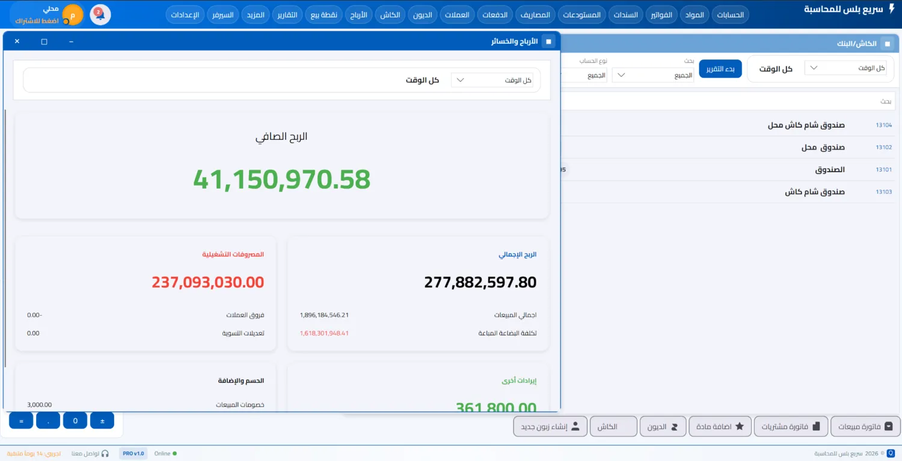Open the المزيد menu
Viewport: 902px width, 461px height.
pos(256,15)
